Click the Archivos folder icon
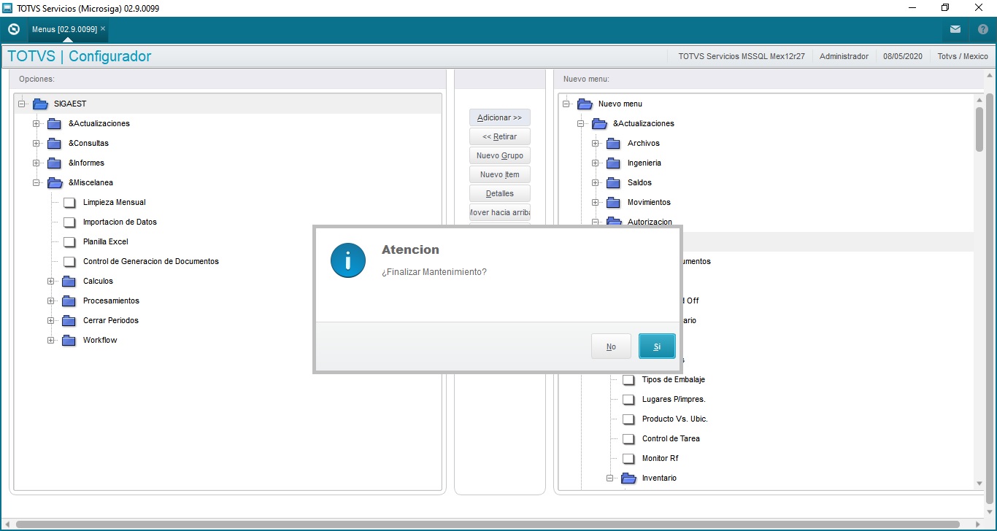997x531 pixels. click(613, 143)
